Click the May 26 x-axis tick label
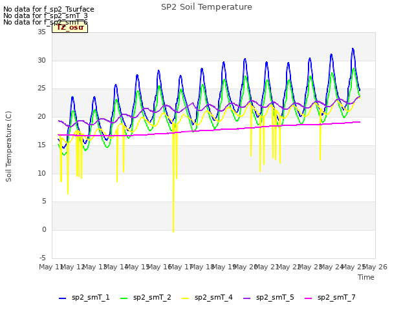This screenshot has height=310, width=414. [375, 267]
